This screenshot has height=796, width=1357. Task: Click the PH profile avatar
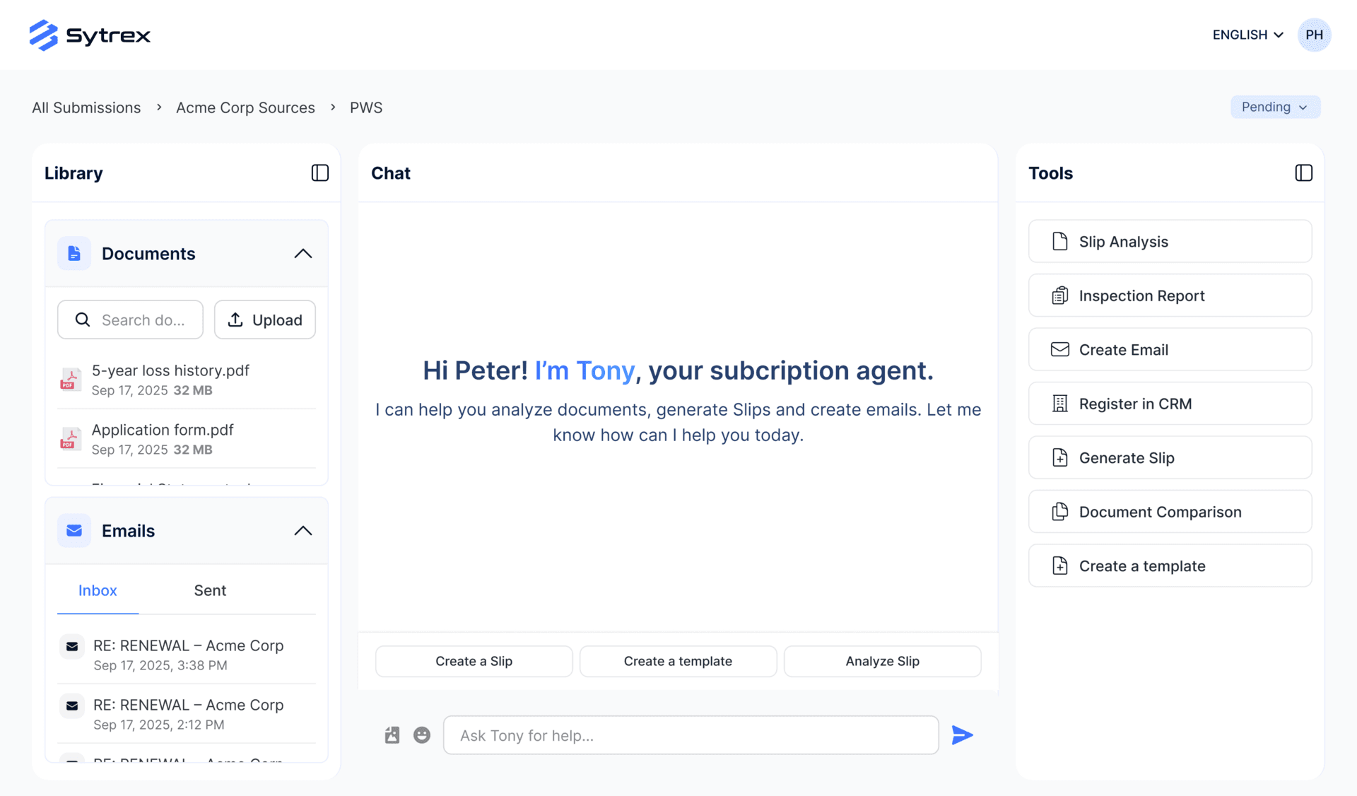(1314, 35)
